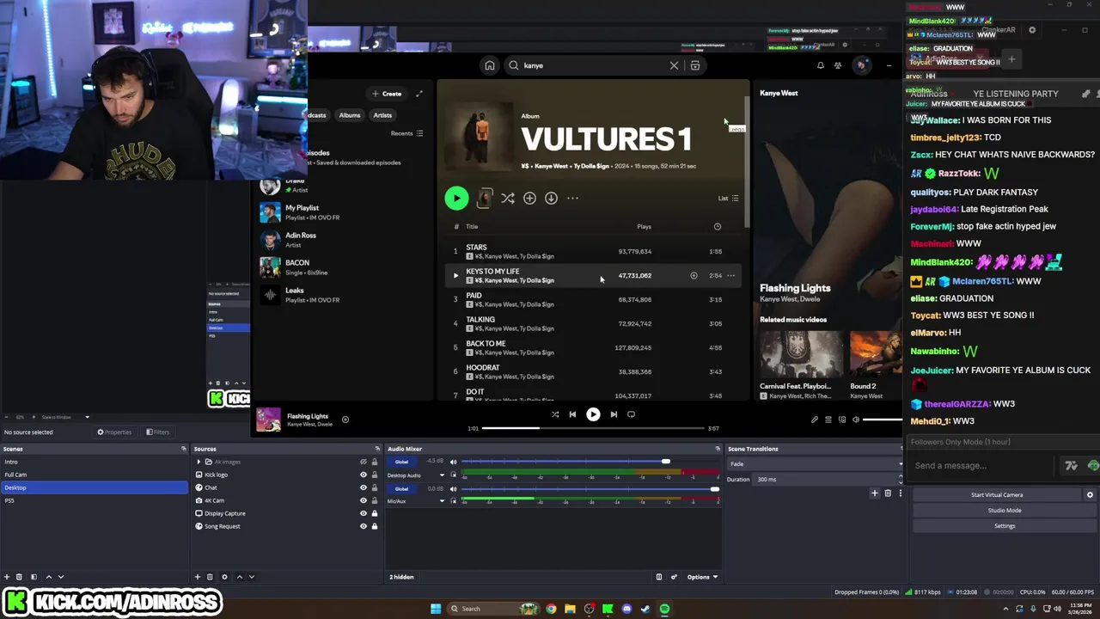This screenshot has width=1100, height=619.
Task: Add KEYS TO MY LIFE to Liked Songs
Action: pyautogui.click(x=694, y=276)
